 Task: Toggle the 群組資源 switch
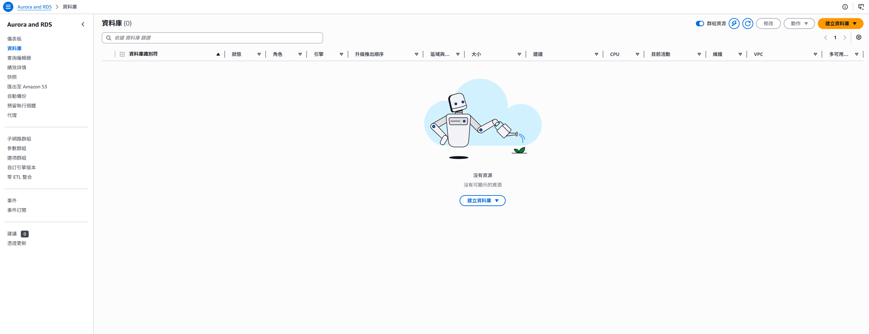pyautogui.click(x=700, y=24)
